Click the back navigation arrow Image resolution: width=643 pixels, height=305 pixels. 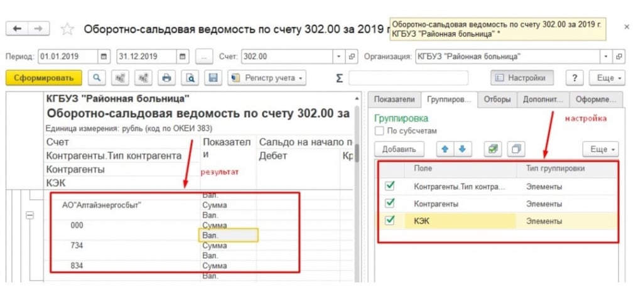click(17, 29)
